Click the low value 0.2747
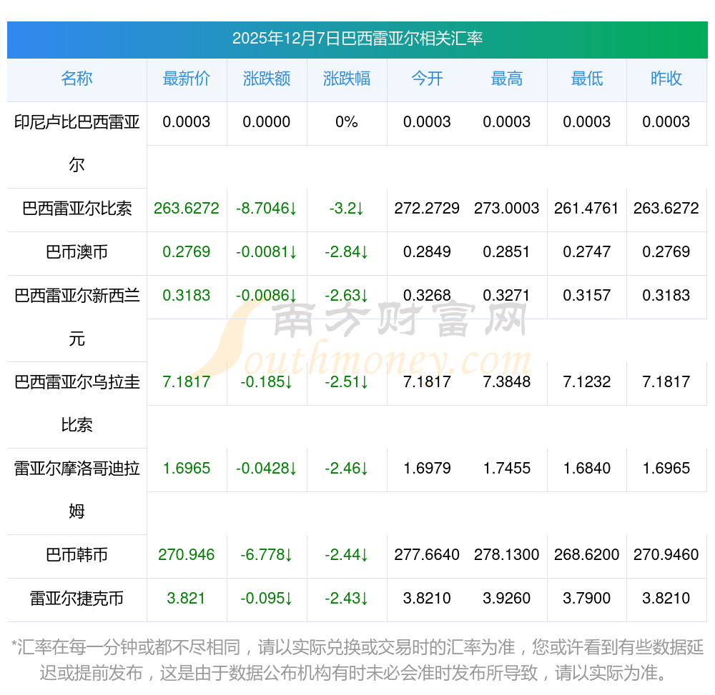Image resolution: width=715 pixels, height=695 pixels. pyautogui.click(x=587, y=252)
